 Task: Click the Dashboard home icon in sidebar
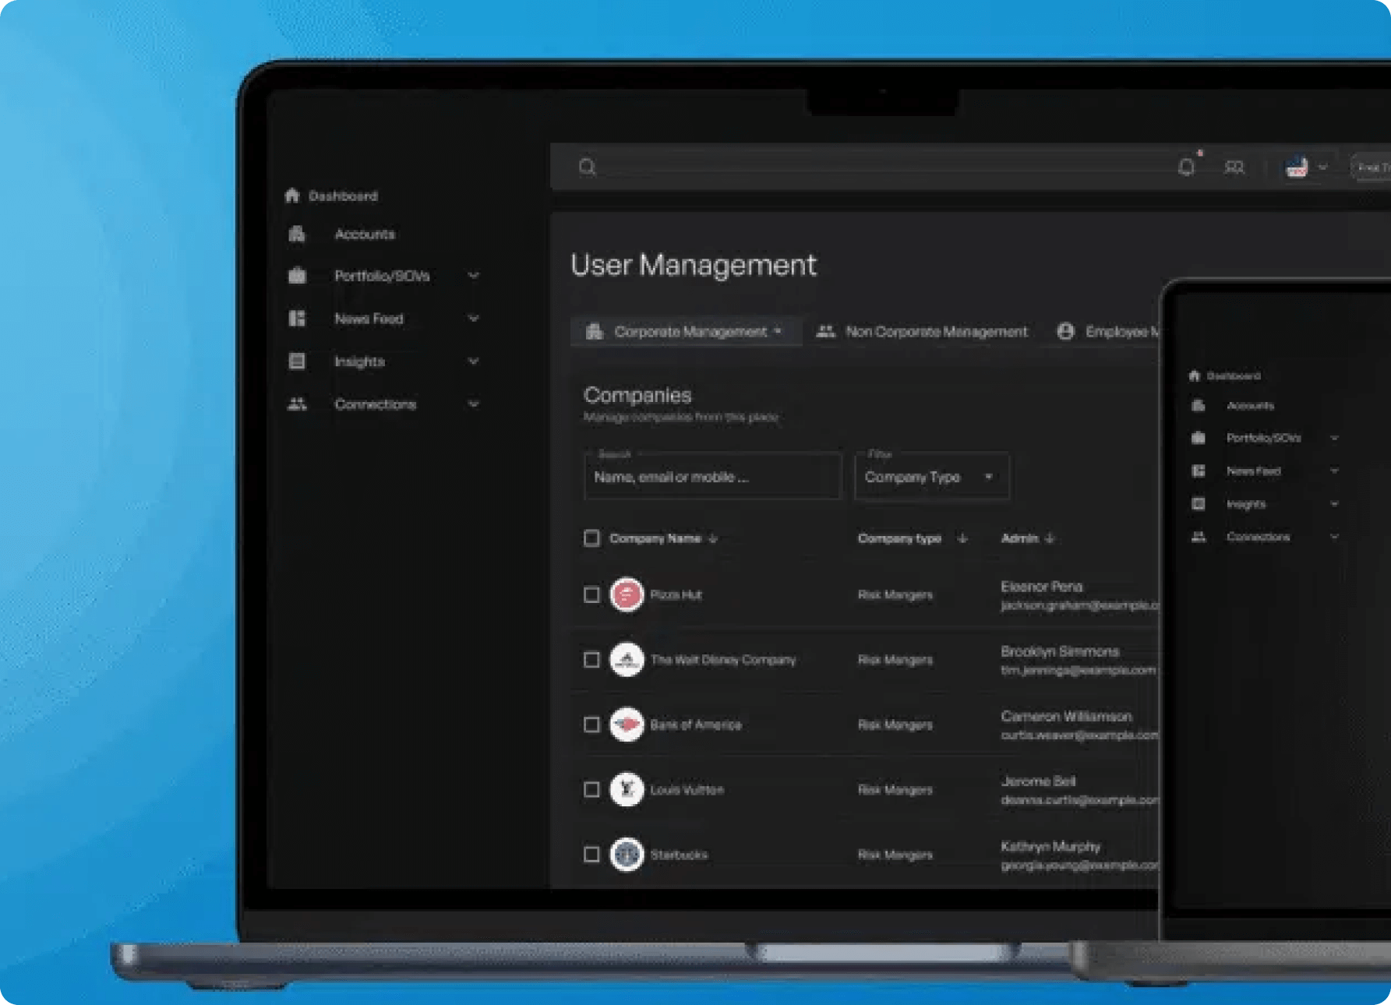click(292, 196)
